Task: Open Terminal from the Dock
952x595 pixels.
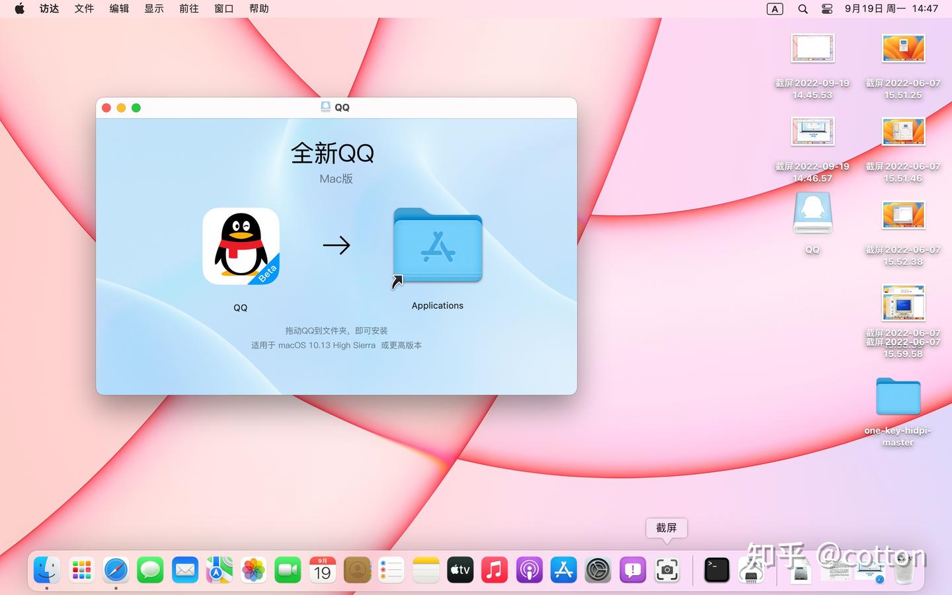Action: 715,569
